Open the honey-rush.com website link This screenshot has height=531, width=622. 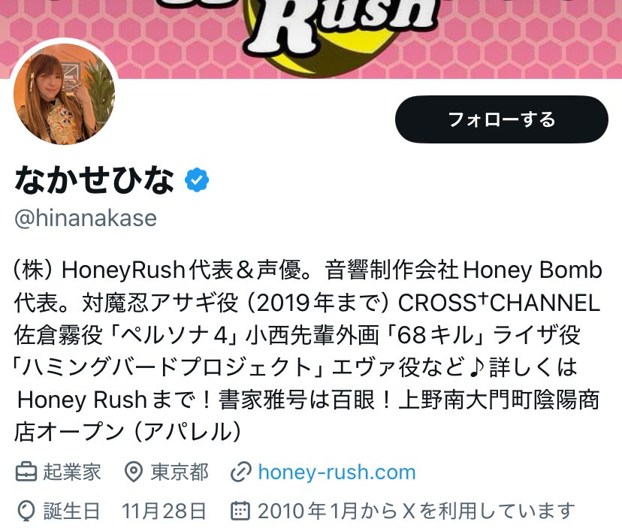(337, 472)
